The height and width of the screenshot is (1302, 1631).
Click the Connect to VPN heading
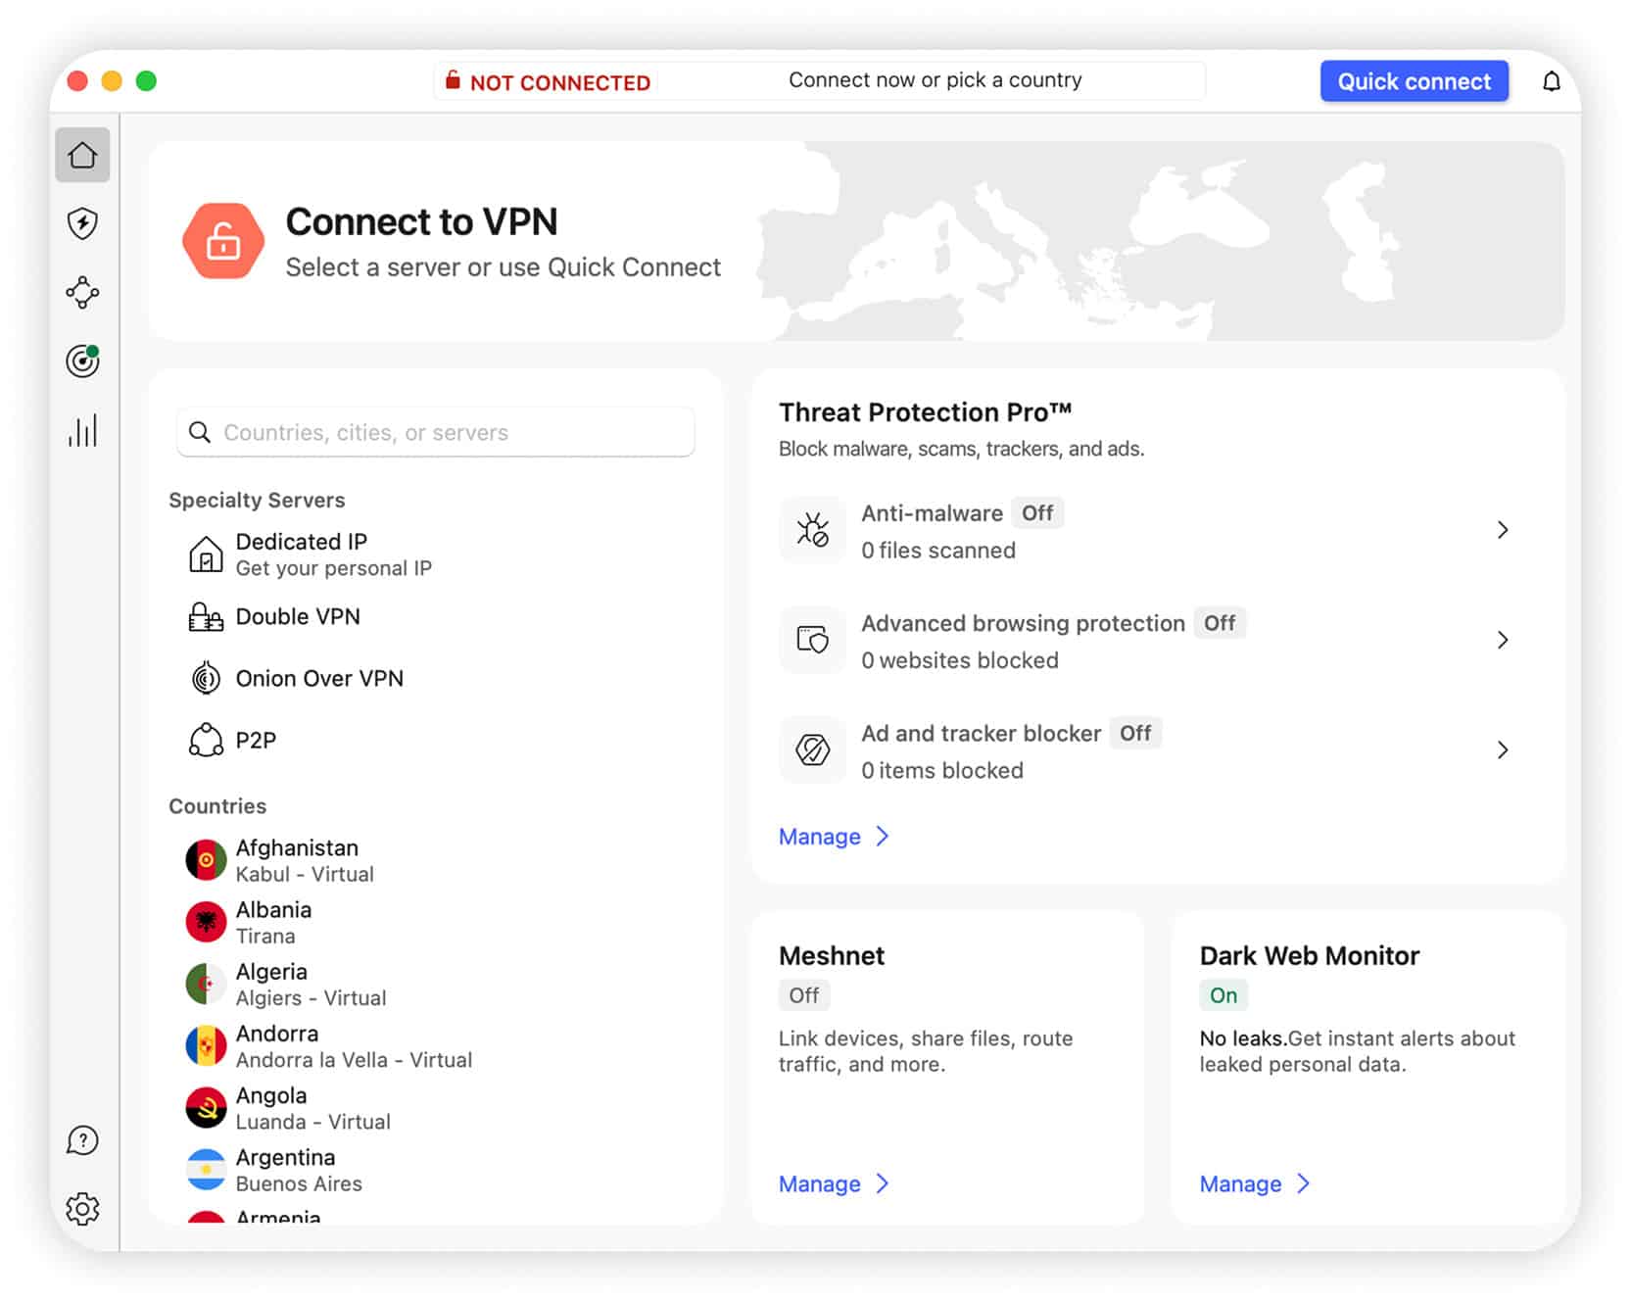421,222
